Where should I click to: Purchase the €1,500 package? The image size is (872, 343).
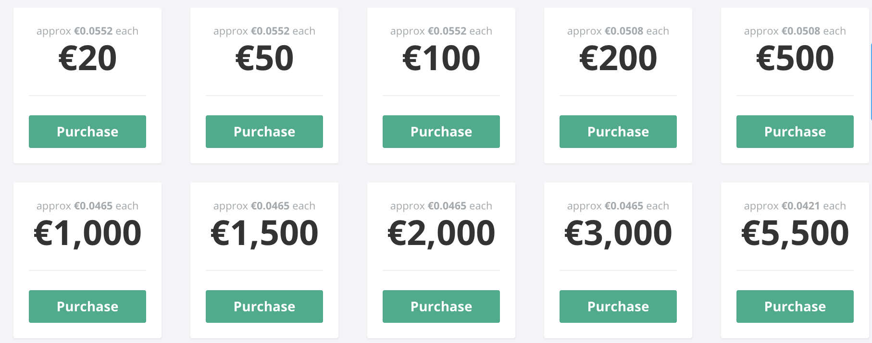264,306
